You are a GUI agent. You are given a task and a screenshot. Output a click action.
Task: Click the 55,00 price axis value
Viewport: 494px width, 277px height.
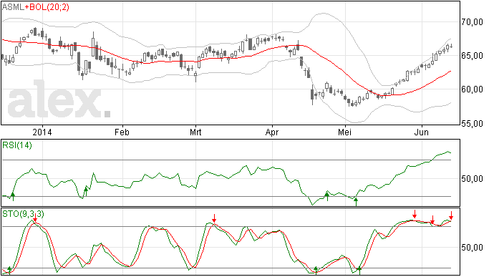click(x=472, y=124)
